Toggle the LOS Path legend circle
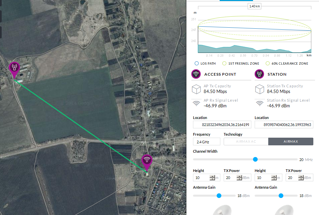This screenshot has height=215, width=319. [x=196, y=63]
